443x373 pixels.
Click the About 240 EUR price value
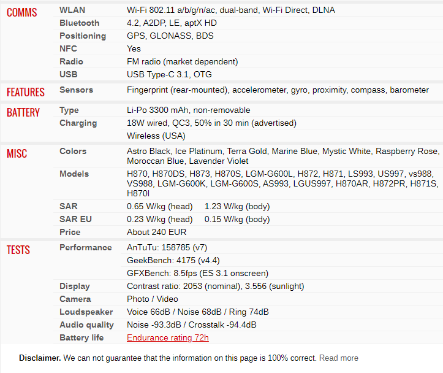(156, 232)
